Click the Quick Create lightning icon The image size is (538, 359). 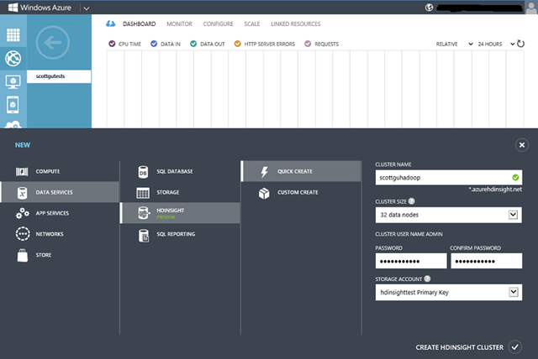[x=264, y=172]
